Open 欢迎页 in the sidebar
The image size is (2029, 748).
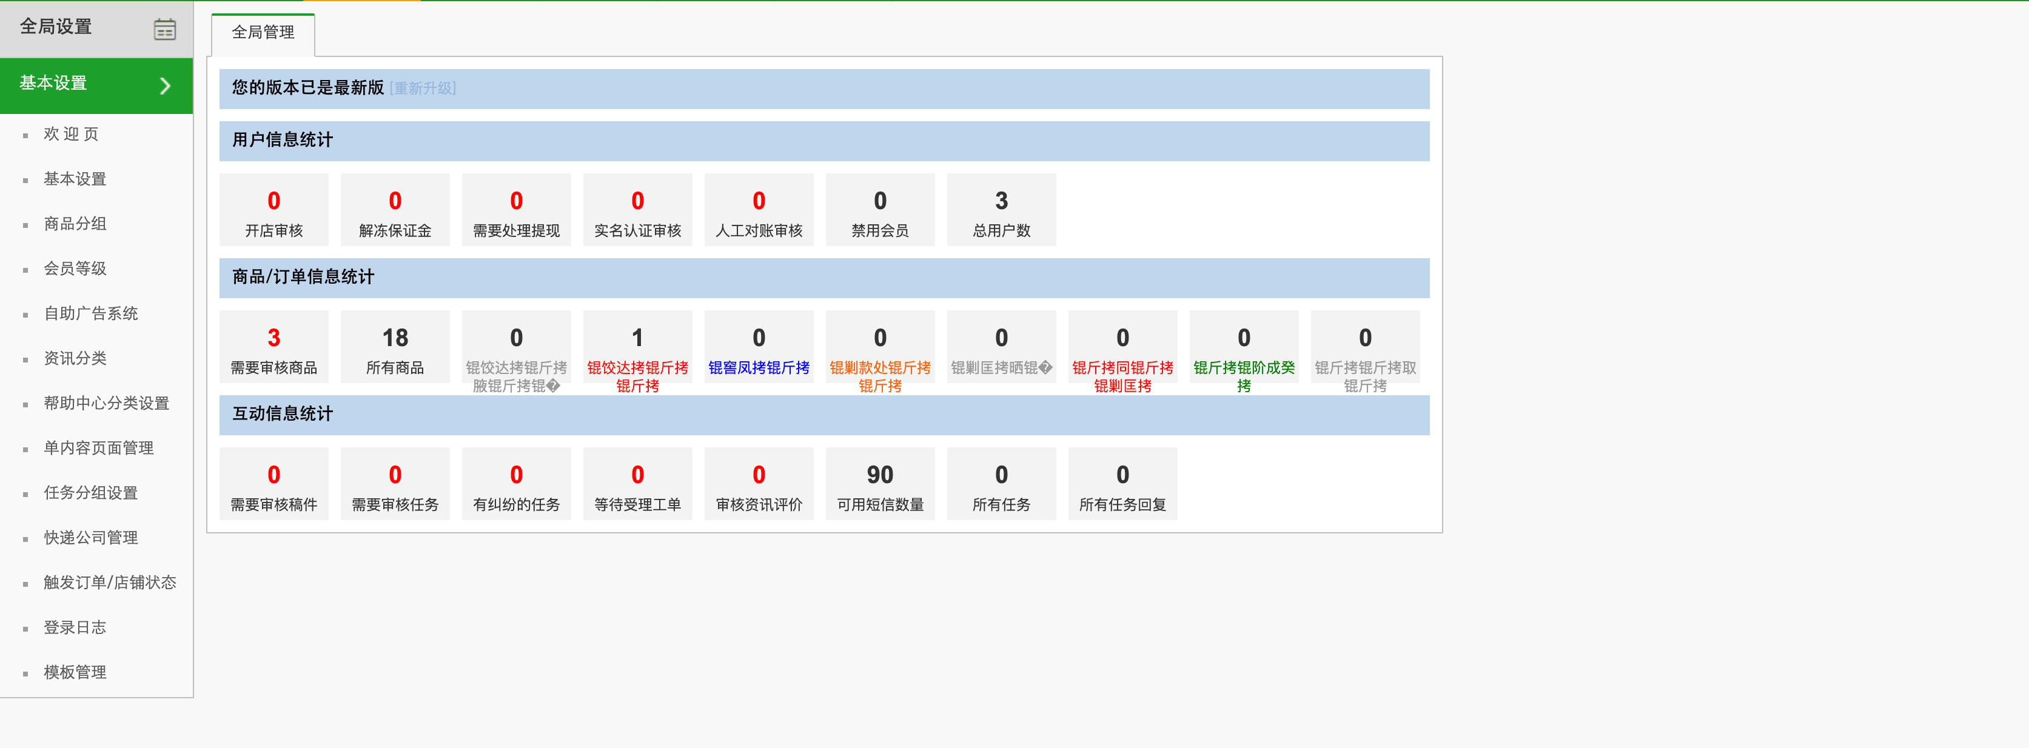(x=72, y=135)
